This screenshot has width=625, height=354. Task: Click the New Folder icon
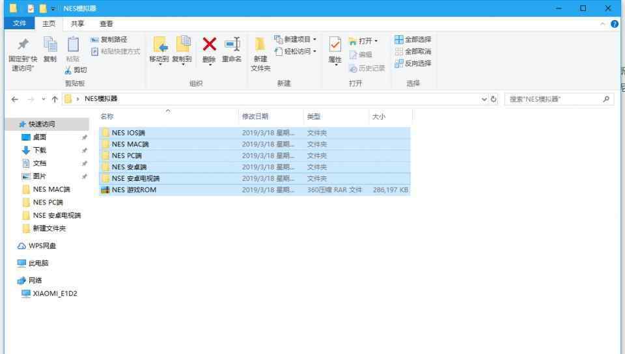coord(260,46)
